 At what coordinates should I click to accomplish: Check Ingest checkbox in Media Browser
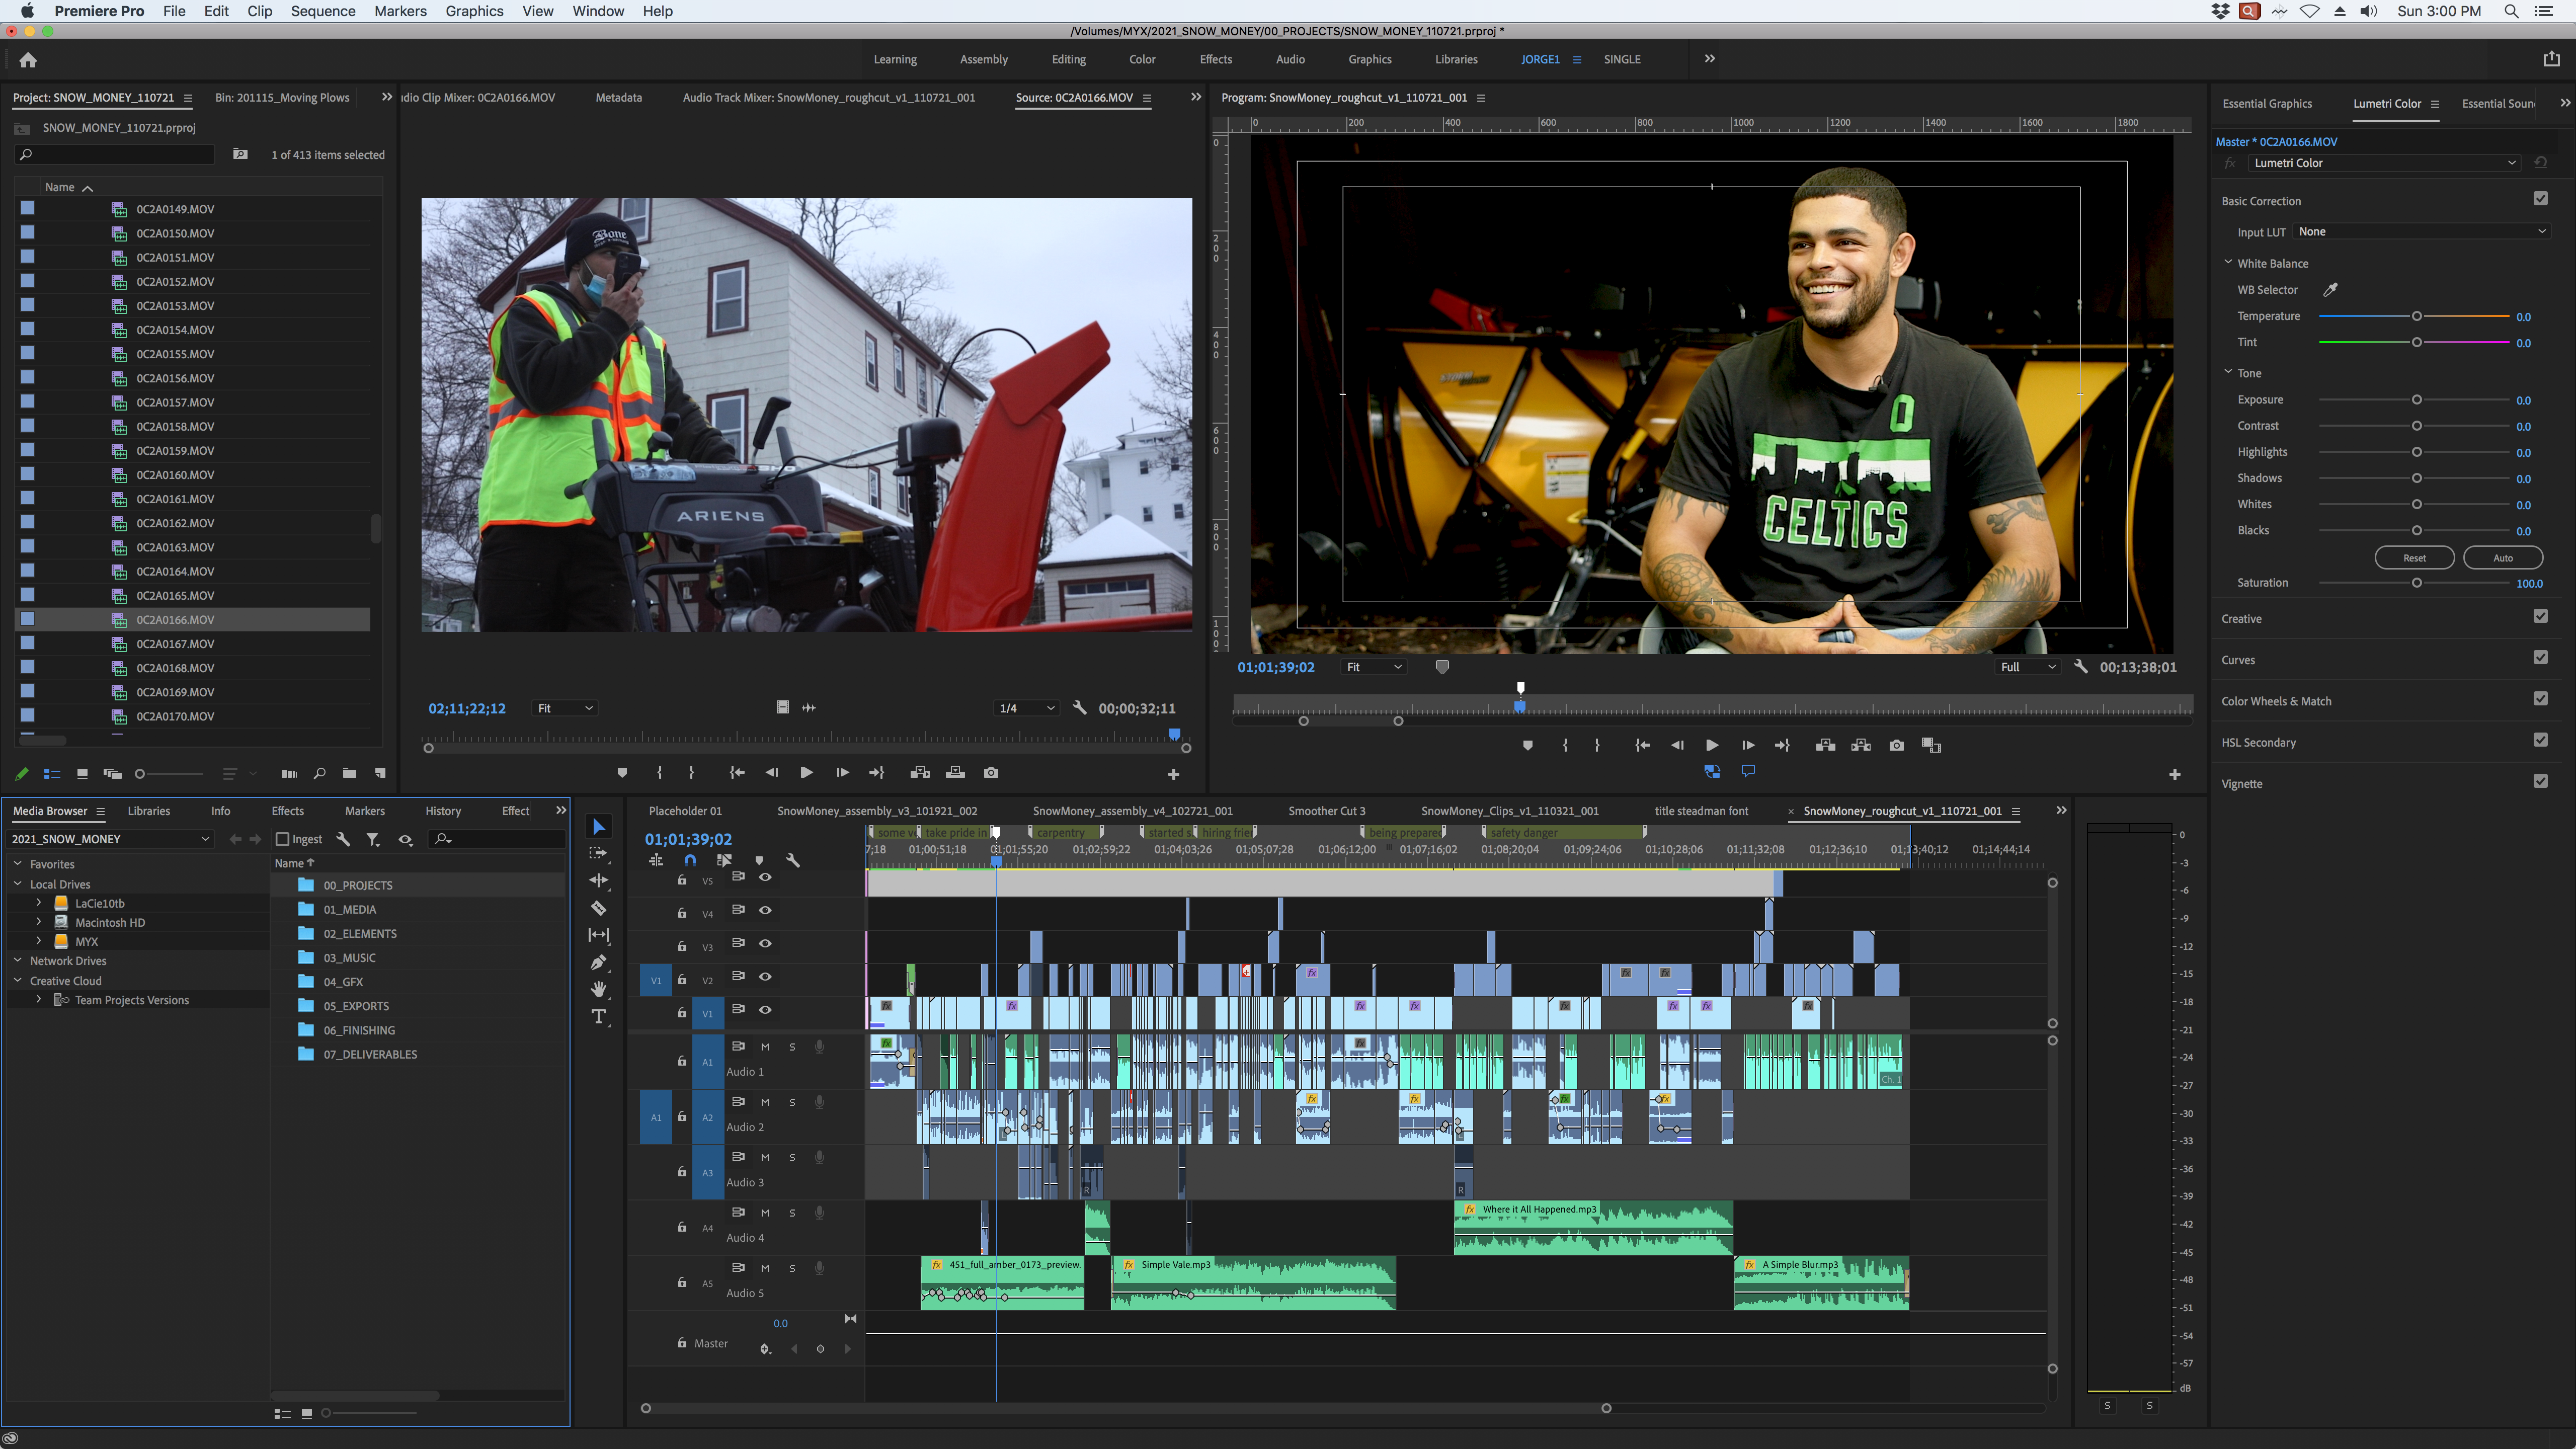pos(282,840)
